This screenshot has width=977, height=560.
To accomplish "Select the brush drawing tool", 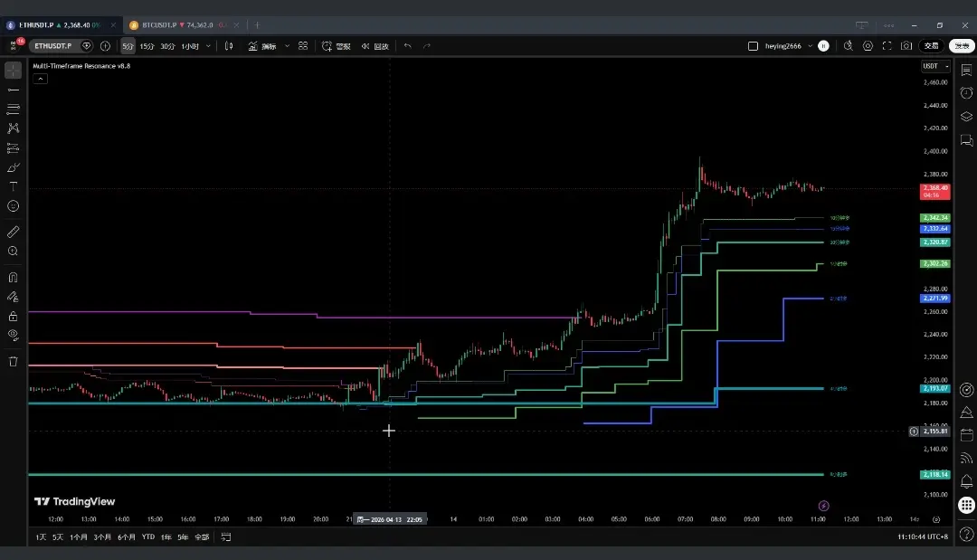I will pyautogui.click(x=13, y=167).
